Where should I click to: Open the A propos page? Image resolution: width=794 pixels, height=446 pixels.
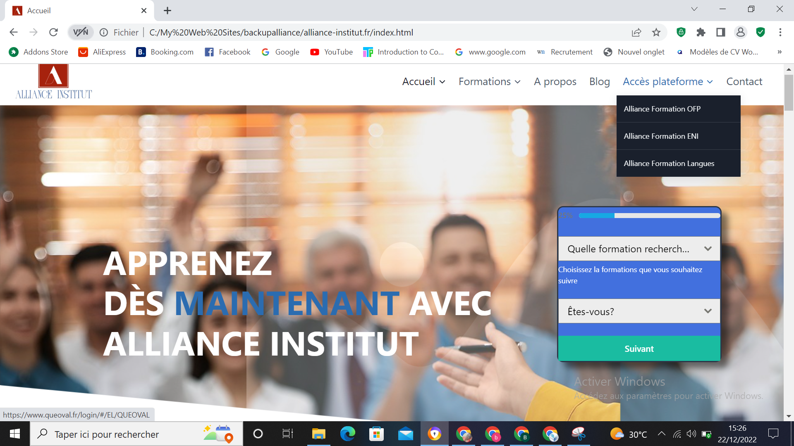tap(555, 82)
